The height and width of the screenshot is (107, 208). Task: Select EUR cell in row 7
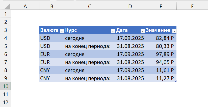tap(52, 62)
